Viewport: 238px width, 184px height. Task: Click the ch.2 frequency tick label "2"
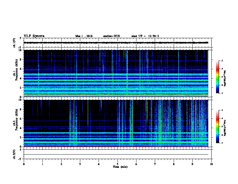point(21,137)
